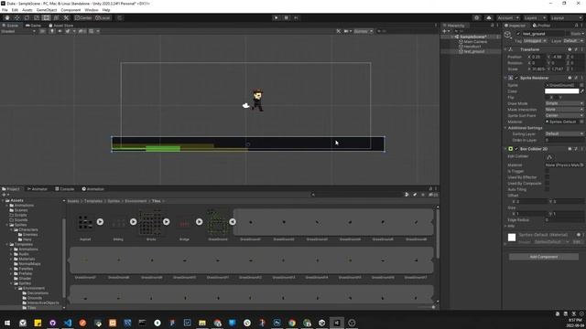Enable the Used By Effector checkbox
The image size is (586, 329).
tap(548, 177)
